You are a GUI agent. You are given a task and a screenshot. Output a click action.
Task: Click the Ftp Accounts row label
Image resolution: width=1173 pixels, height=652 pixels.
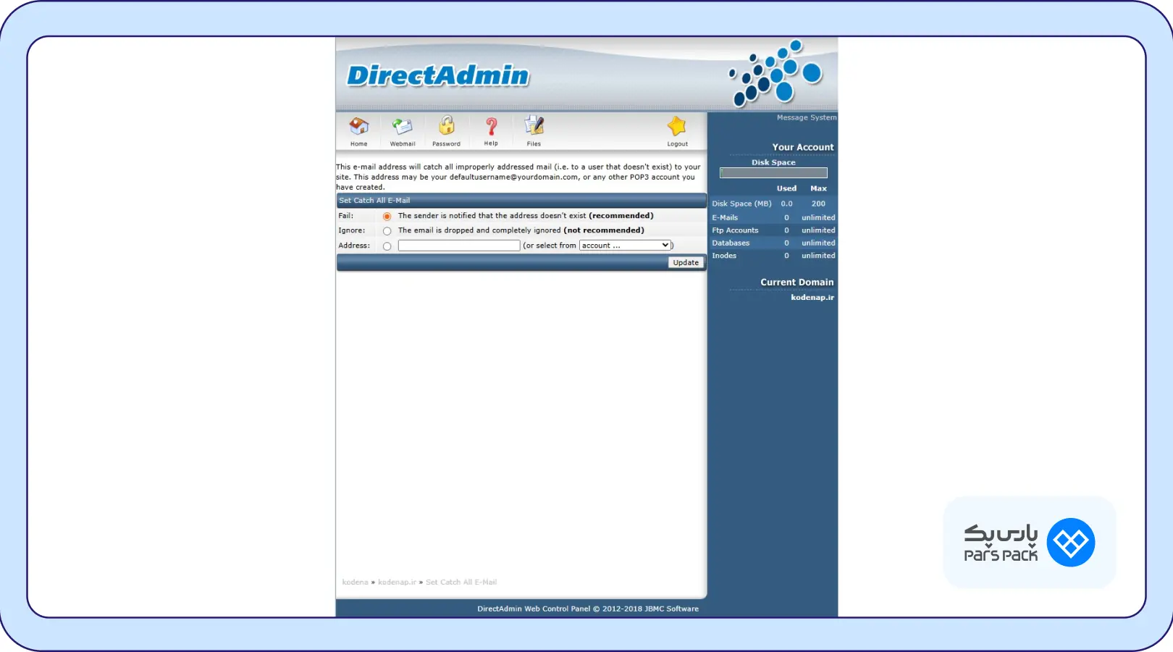tap(735, 230)
